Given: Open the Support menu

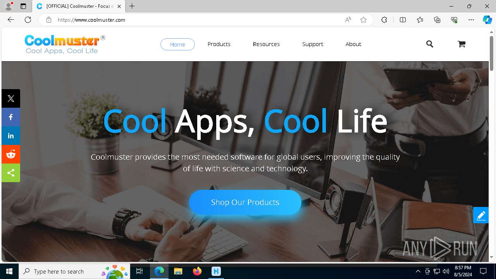Looking at the screenshot, I should tap(313, 44).
